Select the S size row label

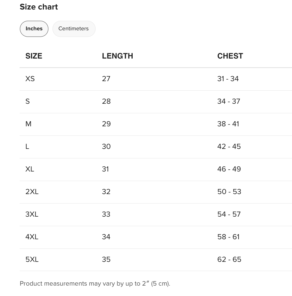coord(28,101)
